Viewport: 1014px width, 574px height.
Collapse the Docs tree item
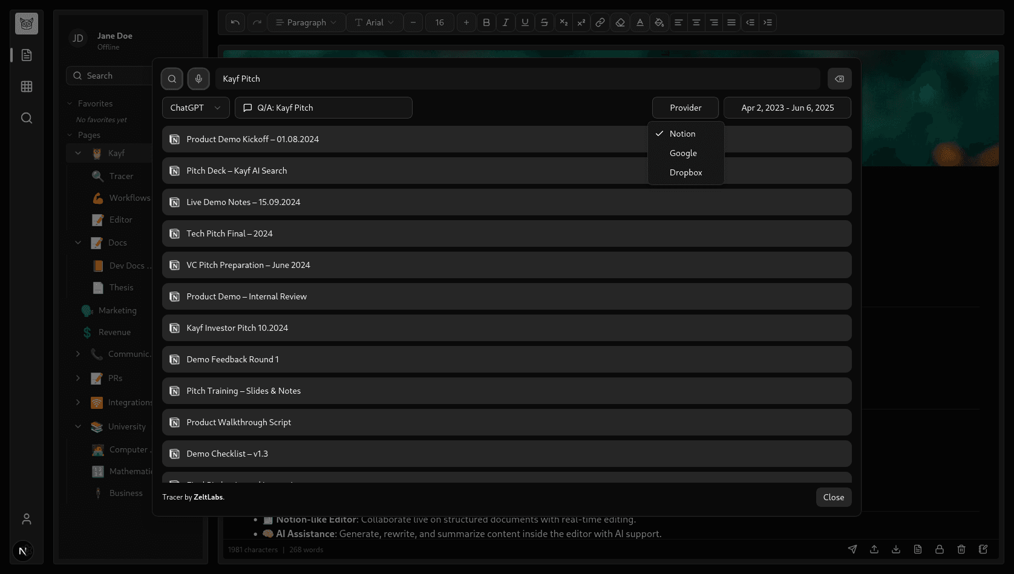(78, 243)
